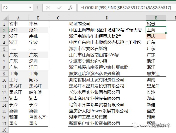
Task: Select column E header
Action: tap(156, 18)
